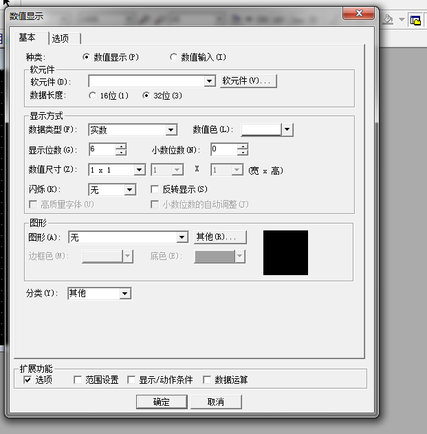
Task: Increase 显示位数 with the up arrow
Action: pyautogui.click(x=121, y=146)
